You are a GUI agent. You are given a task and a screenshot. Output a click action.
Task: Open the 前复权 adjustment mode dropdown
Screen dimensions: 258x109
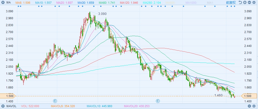coord(231,2)
